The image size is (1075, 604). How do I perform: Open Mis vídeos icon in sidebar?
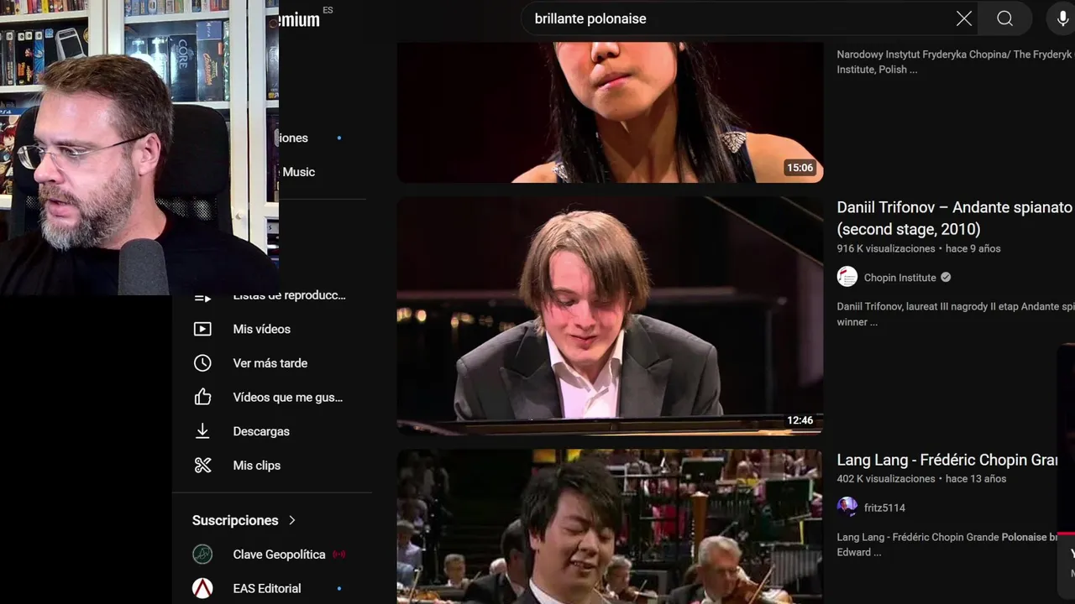tap(202, 329)
